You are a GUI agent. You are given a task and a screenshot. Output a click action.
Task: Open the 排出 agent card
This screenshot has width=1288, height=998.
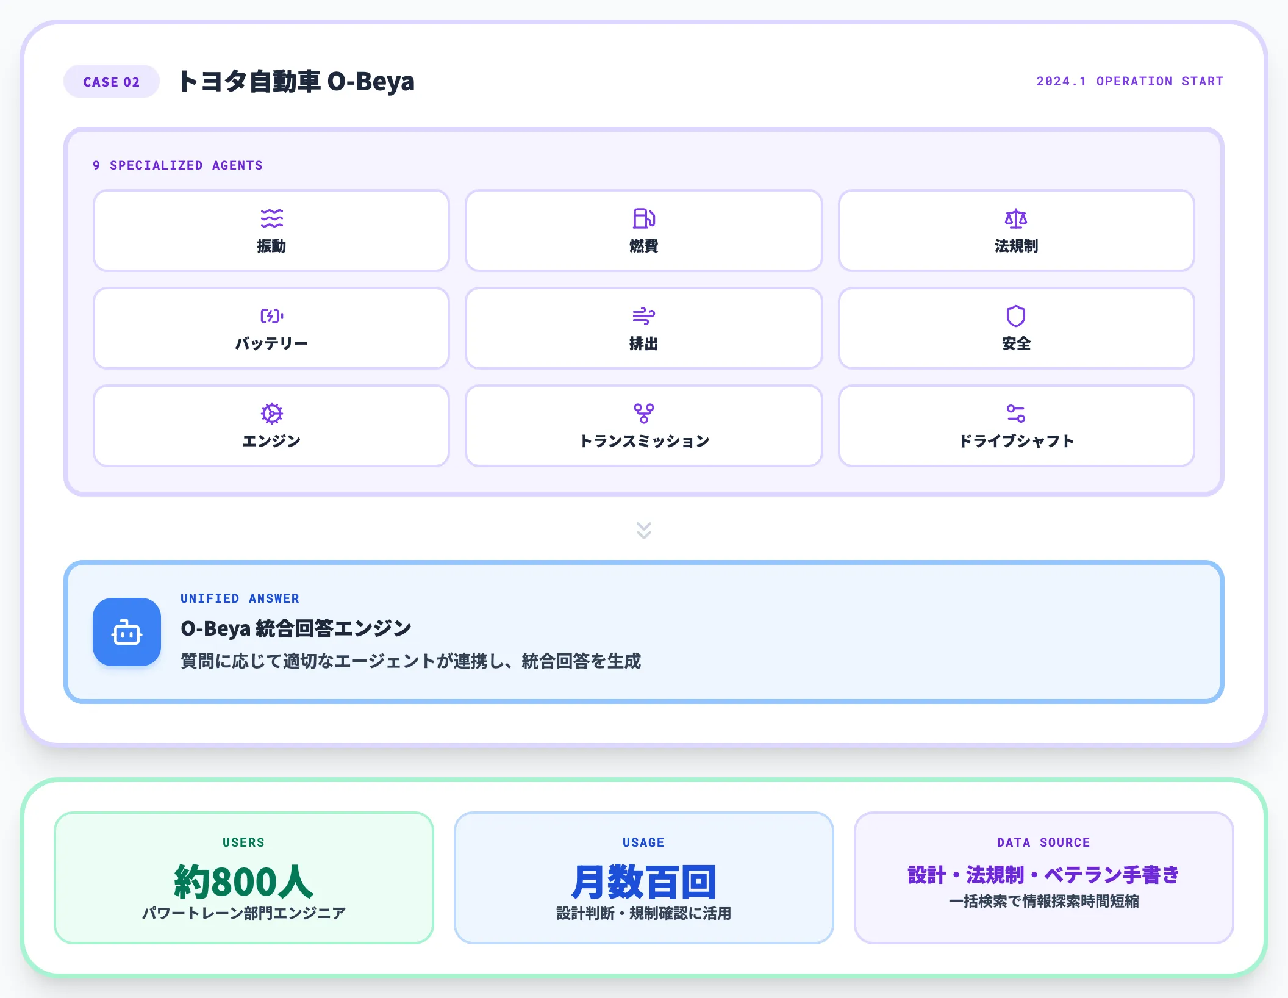(x=644, y=328)
